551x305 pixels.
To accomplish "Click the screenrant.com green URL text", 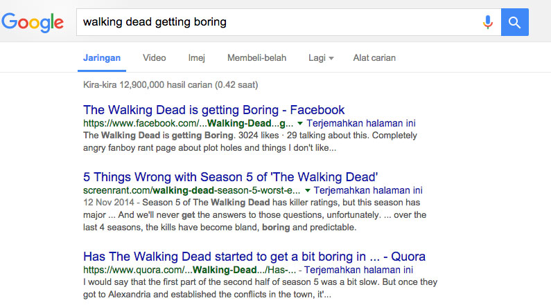I will [x=191, y=190].
